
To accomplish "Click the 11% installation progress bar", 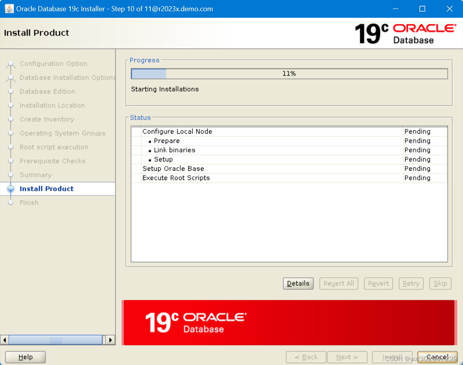I will 289,74.
